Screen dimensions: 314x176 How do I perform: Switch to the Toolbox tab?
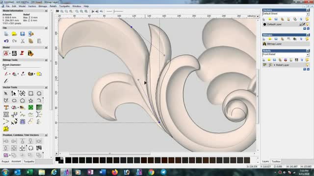[x=276, y=161]
